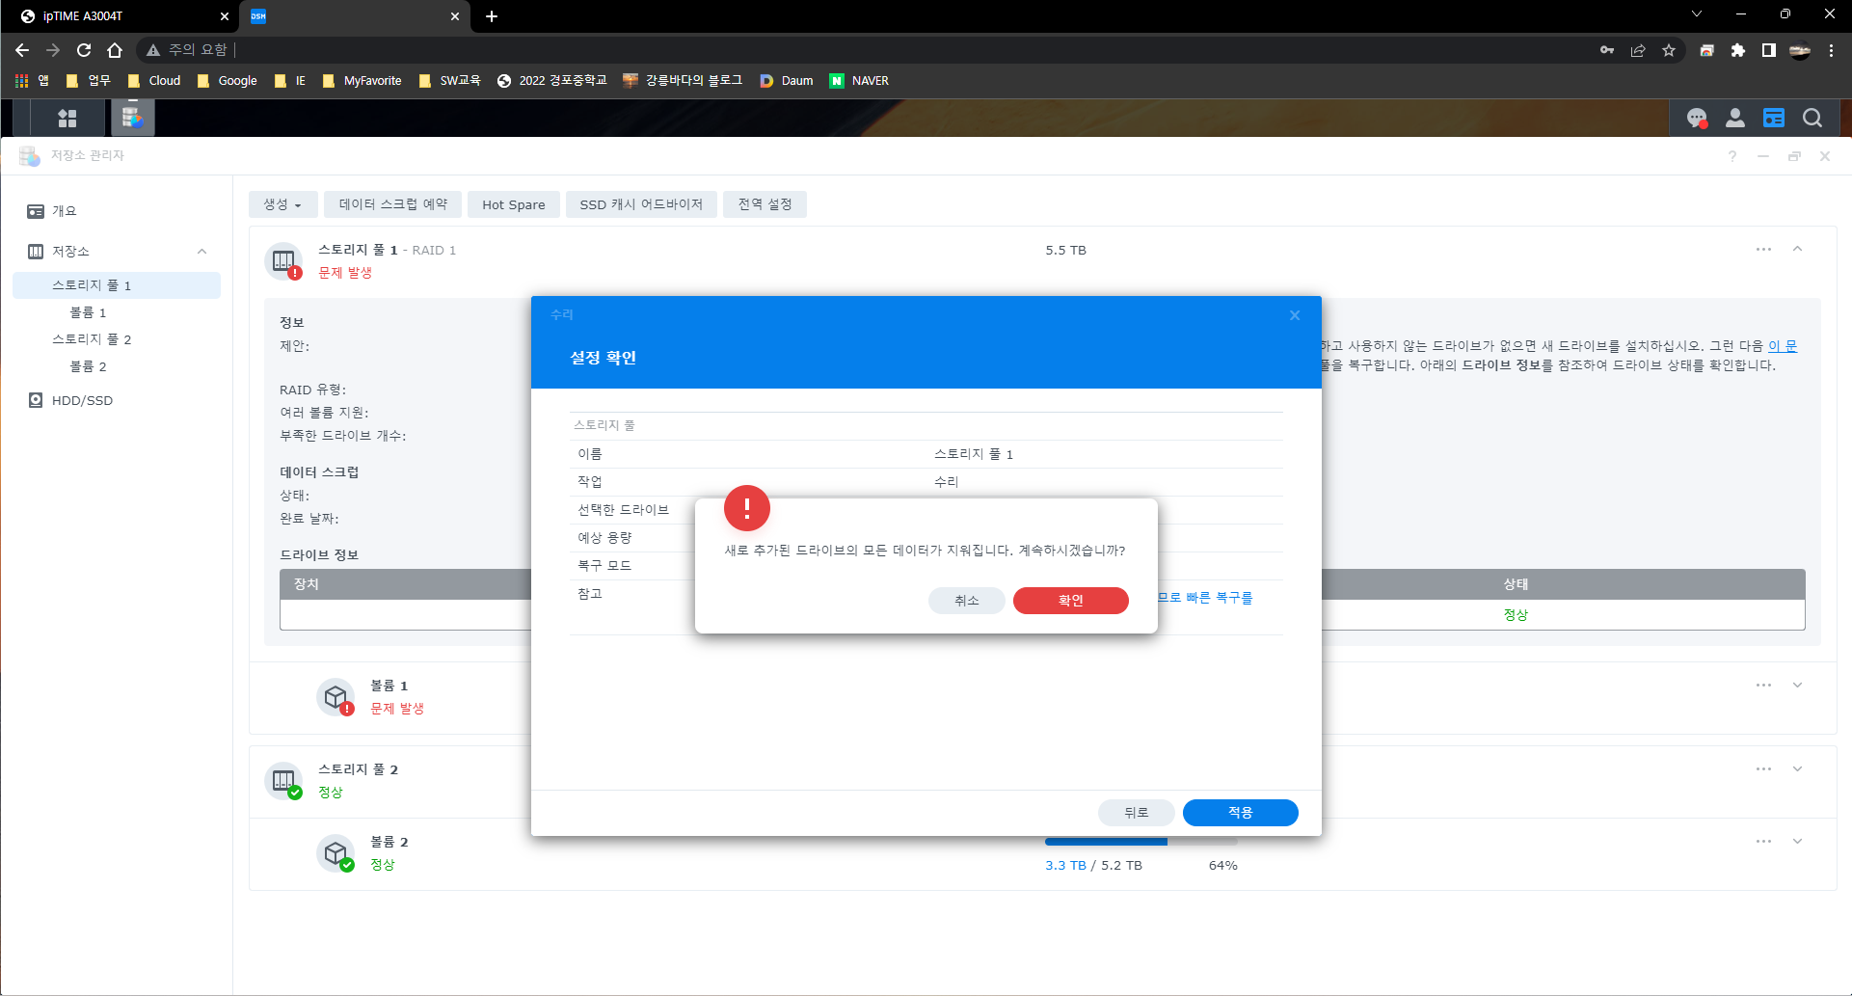Open SSD 캐시 어드바이저
This screenshot has height=996, width=1852.
[641, 204]
